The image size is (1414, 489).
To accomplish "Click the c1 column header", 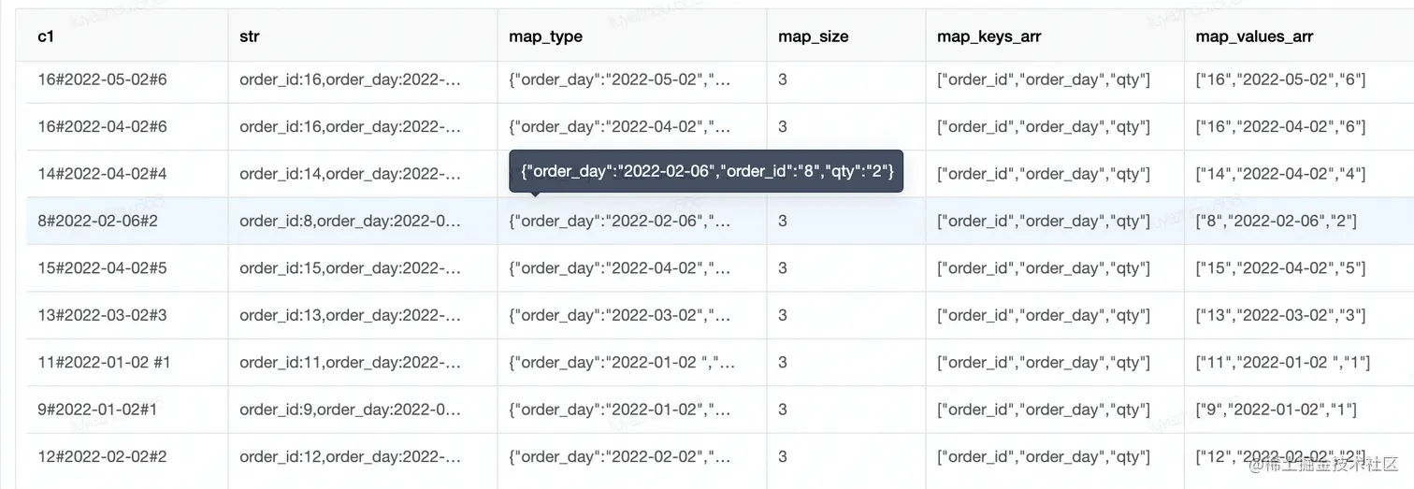I will (46, 36).
